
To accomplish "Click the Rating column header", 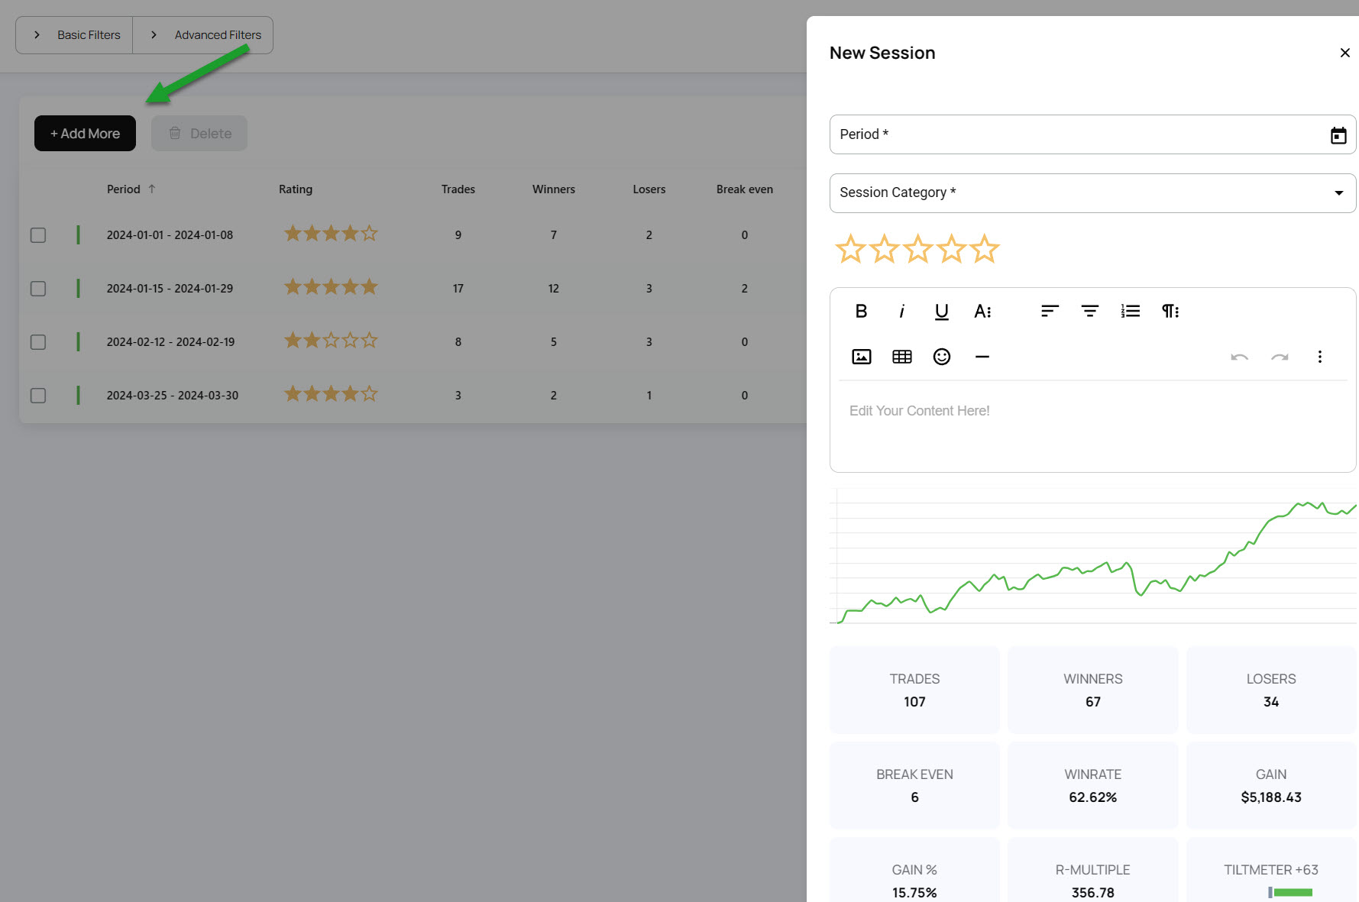I will [x=295, y=189].
